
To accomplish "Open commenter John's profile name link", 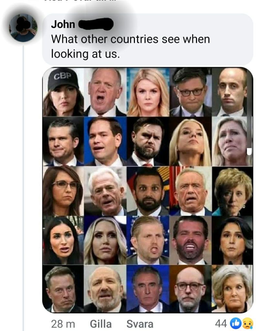I will (x=63, y=24).
